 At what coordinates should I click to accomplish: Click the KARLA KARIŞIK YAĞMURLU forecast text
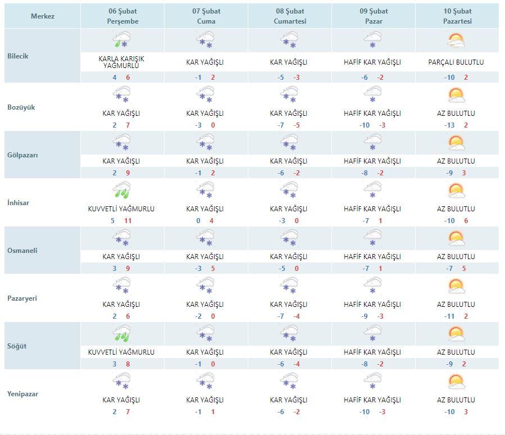122,62
